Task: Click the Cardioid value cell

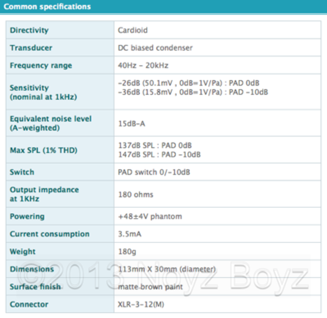Action: pos(132,30)
